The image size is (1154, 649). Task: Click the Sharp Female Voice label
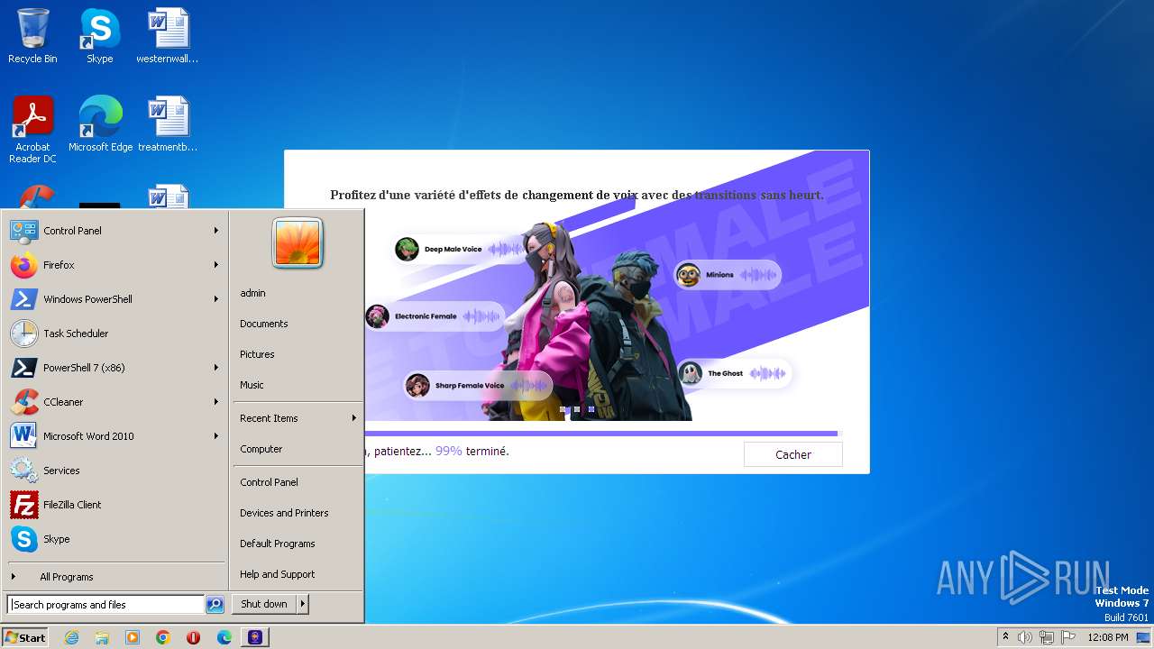point(470,386)
